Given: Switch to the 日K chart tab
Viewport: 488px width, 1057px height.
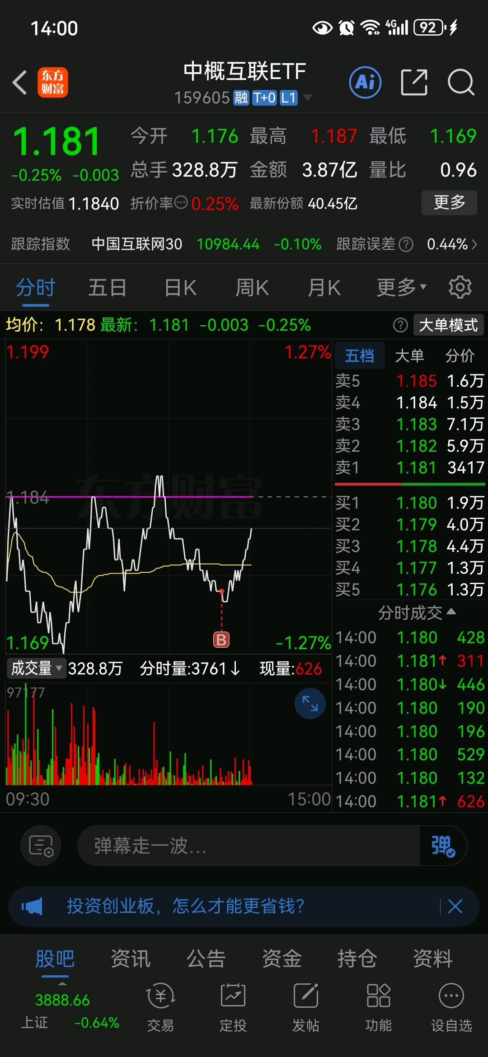Looking at the screenshot, I should click(180, 288).
